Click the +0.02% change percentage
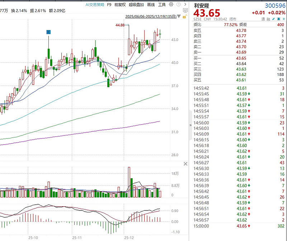This screenshot has width=287, height=241. coord(277,13)
